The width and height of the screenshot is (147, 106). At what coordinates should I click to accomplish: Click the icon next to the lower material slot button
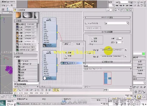pos(125,56)
